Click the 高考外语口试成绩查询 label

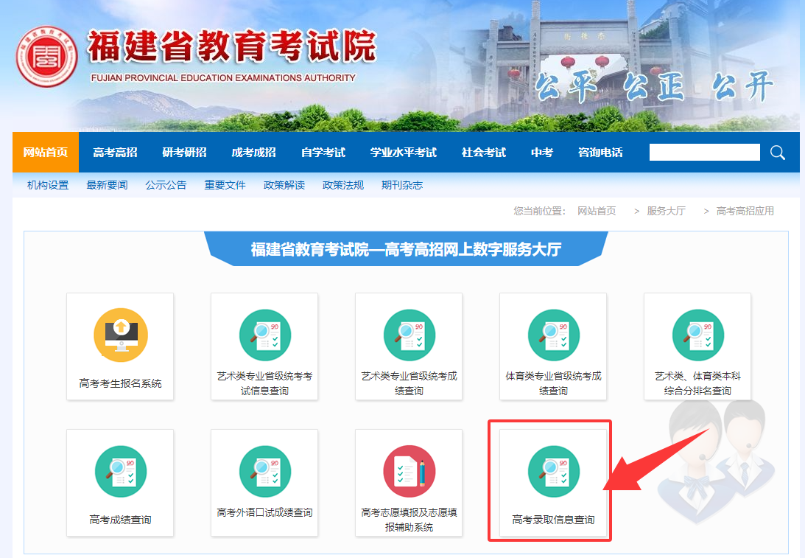[x=264, y=512]
